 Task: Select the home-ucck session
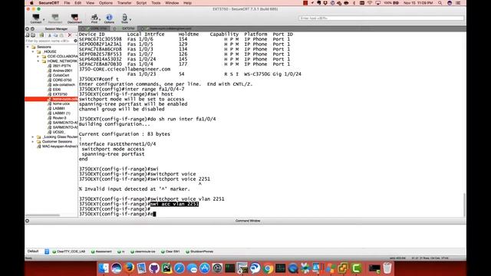(x=61, y=103)
